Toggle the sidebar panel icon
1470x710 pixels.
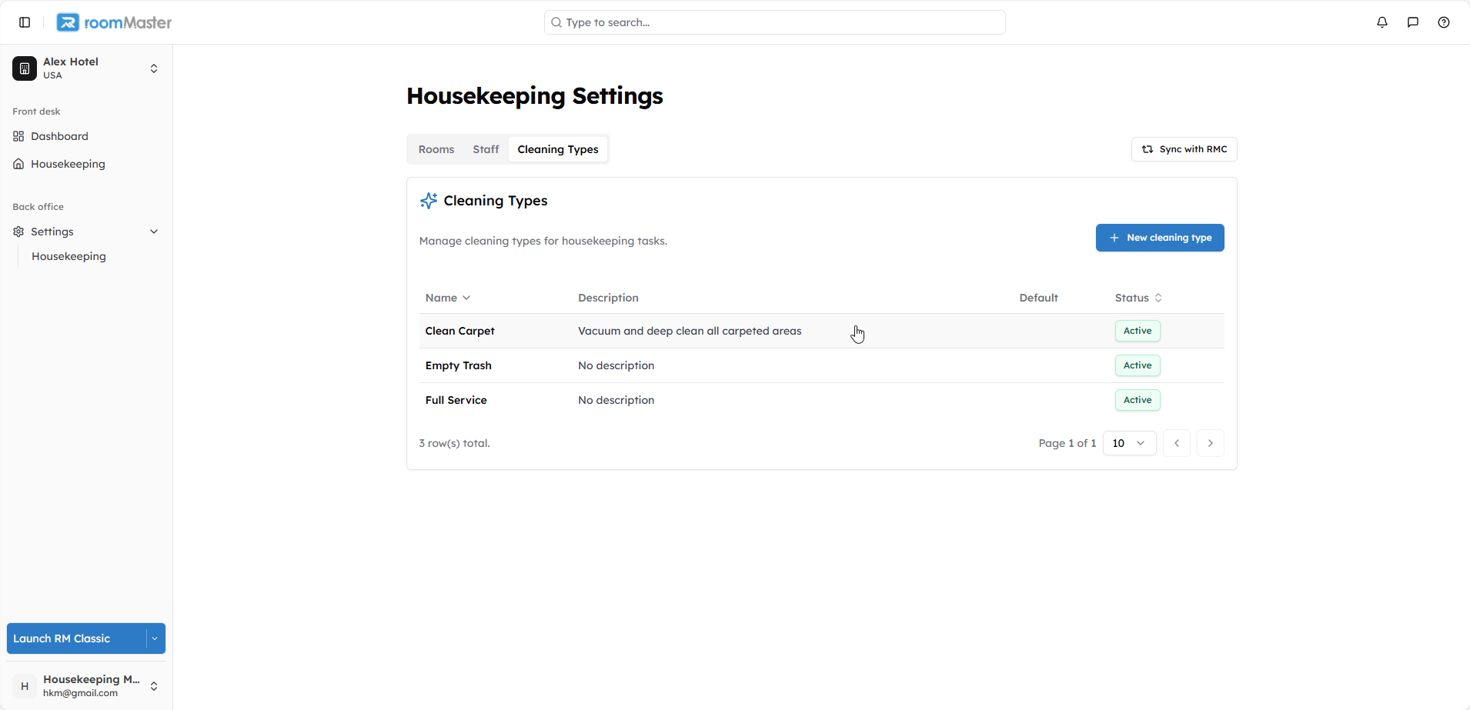(x=25, y=22)
